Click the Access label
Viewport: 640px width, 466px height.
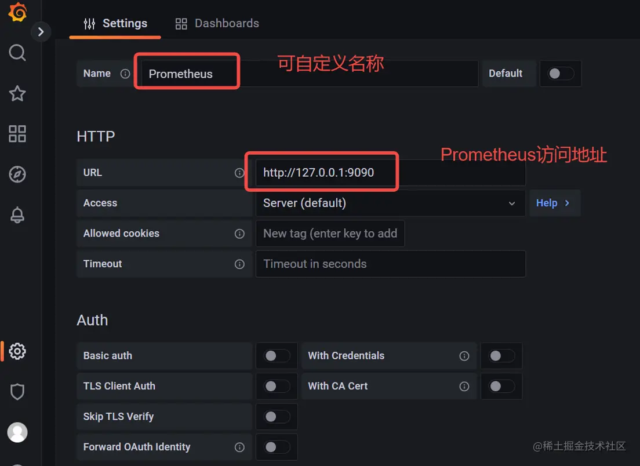100,203
